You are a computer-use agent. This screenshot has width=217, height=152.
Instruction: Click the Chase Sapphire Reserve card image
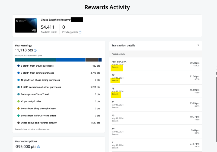click(26, 25)
